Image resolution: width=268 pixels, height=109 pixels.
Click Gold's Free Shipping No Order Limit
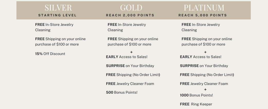133,75
